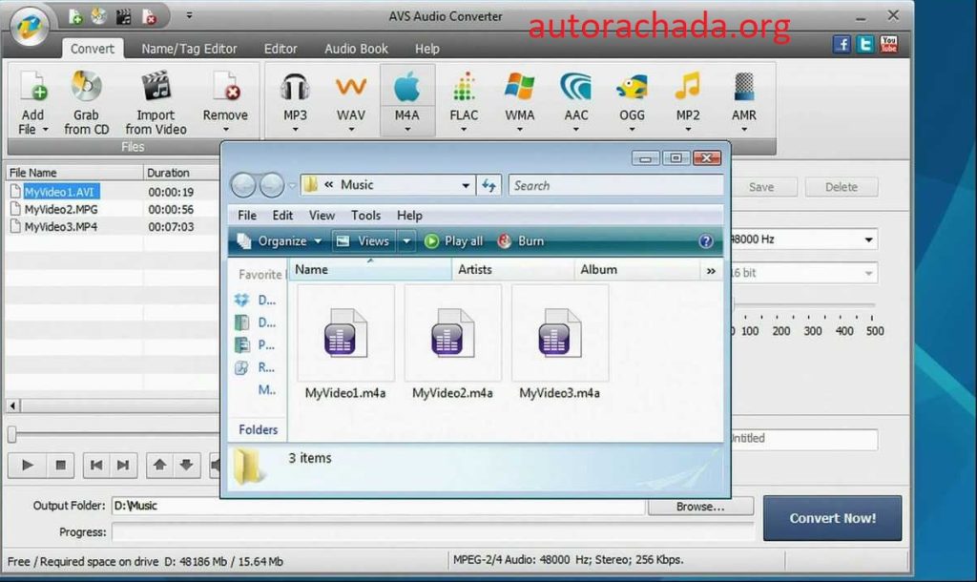Click Output Folder path field
The width and height of the screenshot is (977, 582).
(378, 506)
